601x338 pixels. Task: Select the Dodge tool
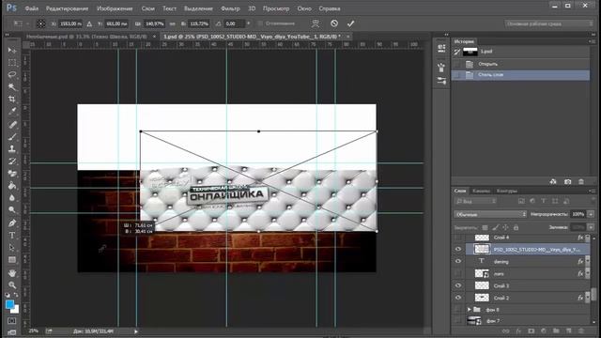[12, 210]
